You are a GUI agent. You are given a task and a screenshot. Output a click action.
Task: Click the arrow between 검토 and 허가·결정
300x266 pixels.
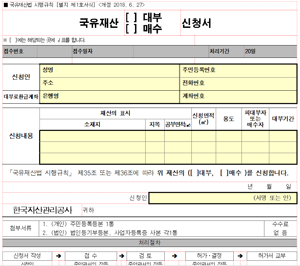pyautogui.click(x=175, y=256)
